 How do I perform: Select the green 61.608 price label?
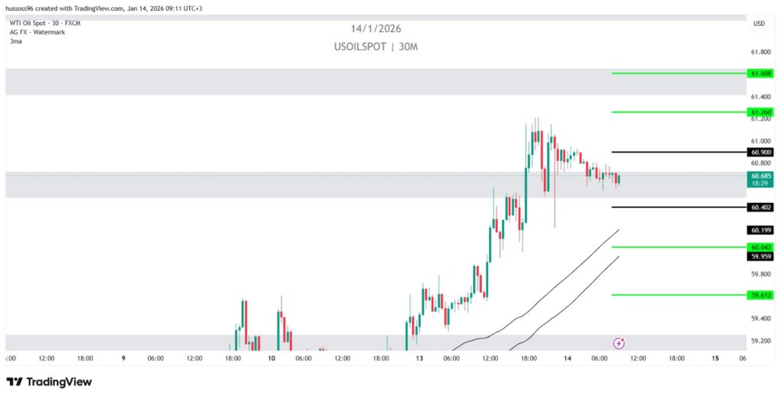click(x=760, y=73)
